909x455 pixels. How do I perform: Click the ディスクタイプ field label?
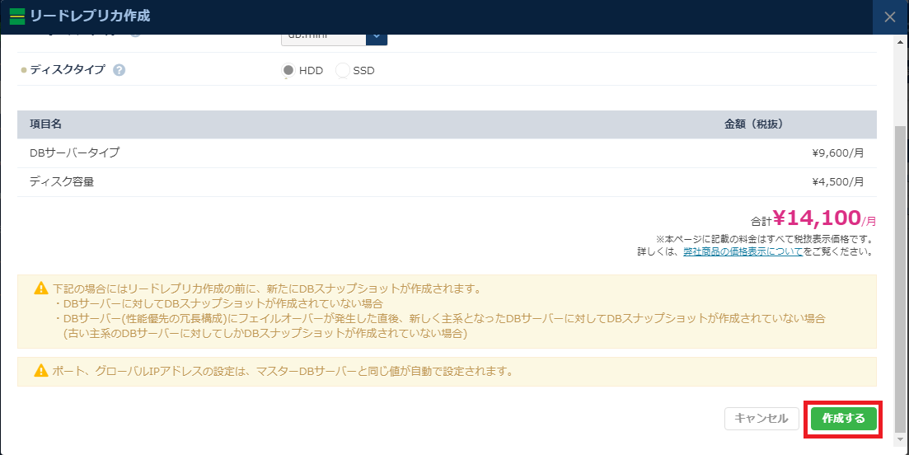point(68,70)
